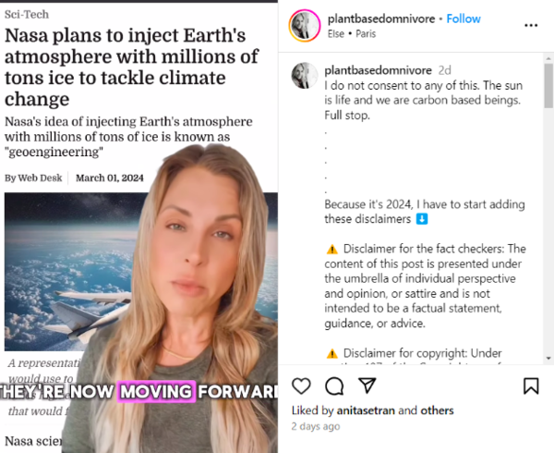Click the 2 days ago timestamp
Image resolution: width=554 pixels, height=453 pixels.
pyautogui.click(x=316, y=426)
